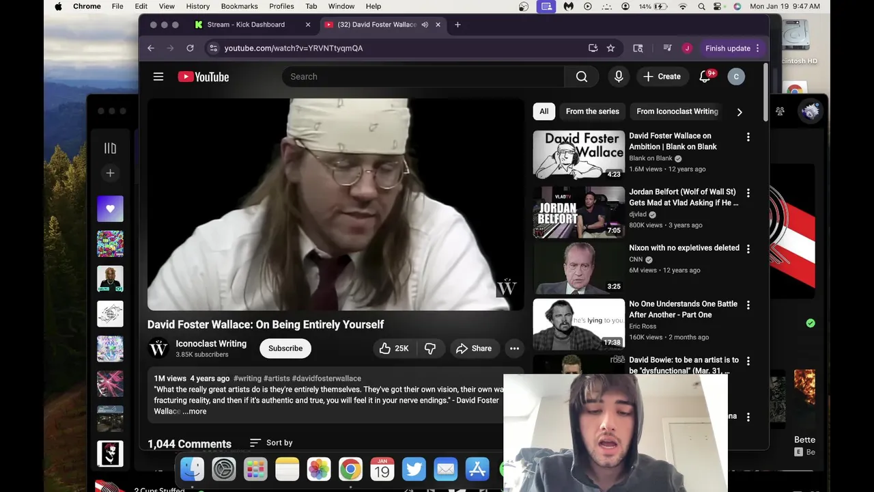Screen dimensions: 874x492
Task: Open options for David Foster Wallace on Ambition
Action: [x=748, y=137]
